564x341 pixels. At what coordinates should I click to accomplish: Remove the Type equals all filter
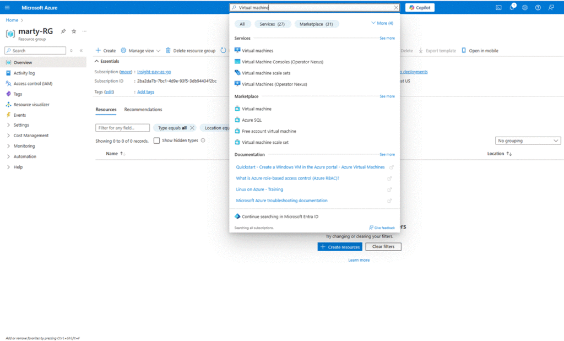click(192, 128)
